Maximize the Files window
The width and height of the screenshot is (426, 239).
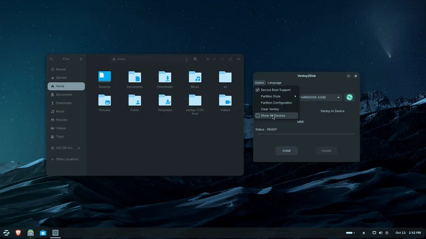(x=231, y=59)
